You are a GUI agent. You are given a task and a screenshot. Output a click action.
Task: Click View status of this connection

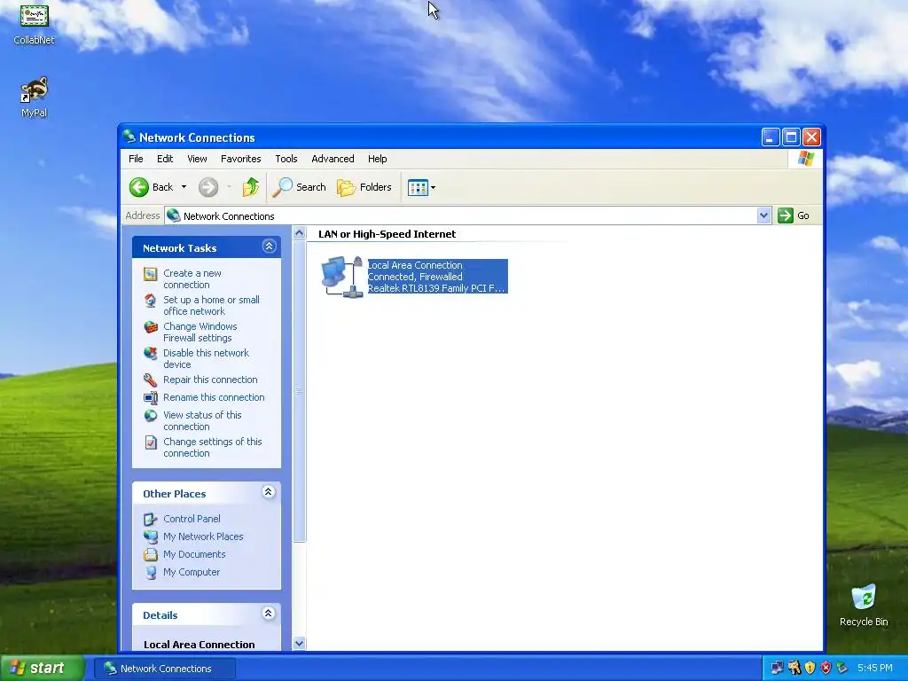pyautogui.click(x=202, y=420)
